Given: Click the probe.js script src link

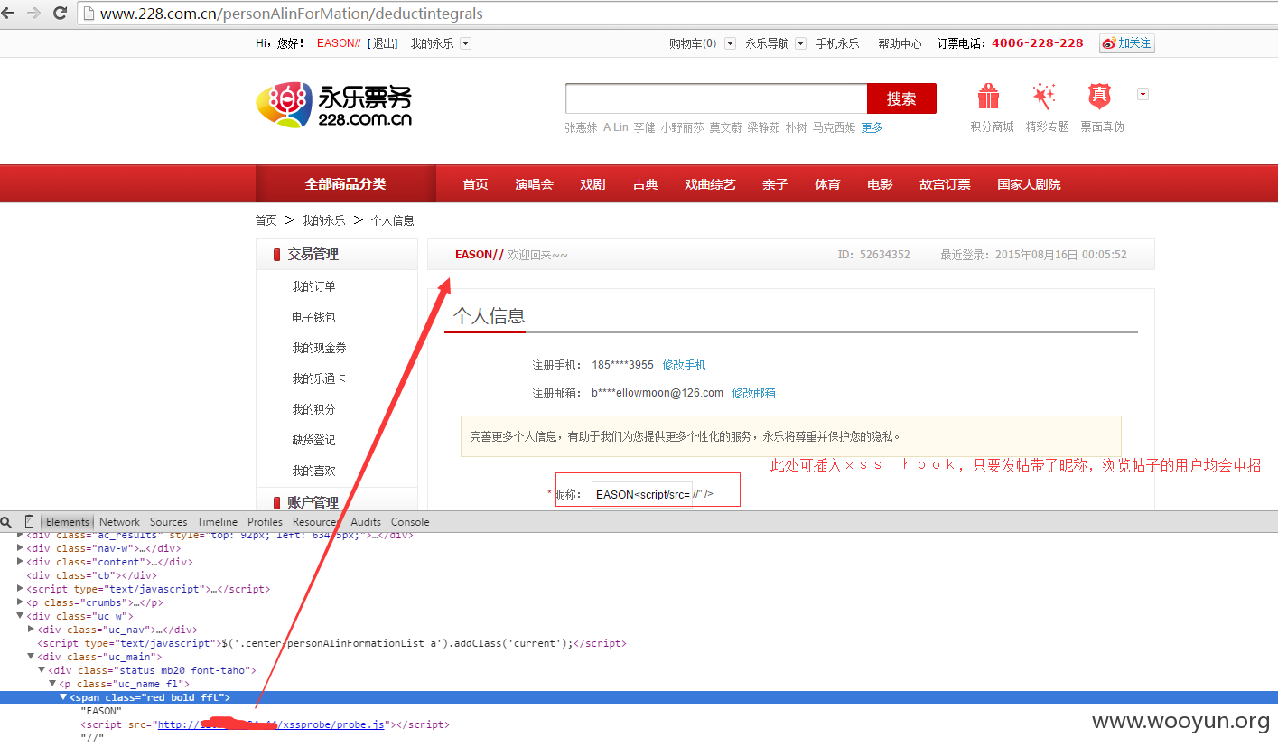Looking at the screenshot, I should [272, 724].
